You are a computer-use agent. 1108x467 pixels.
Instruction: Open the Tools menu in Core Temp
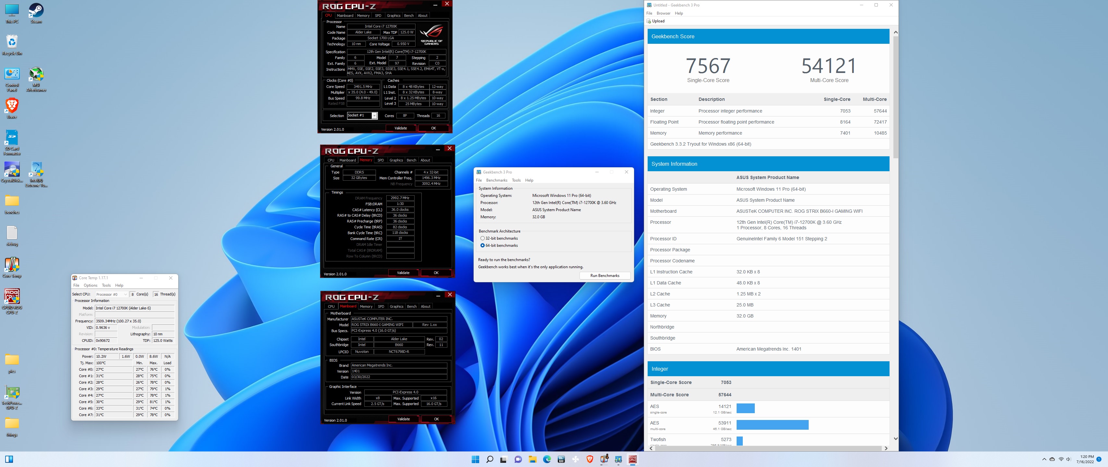point(106,285)
